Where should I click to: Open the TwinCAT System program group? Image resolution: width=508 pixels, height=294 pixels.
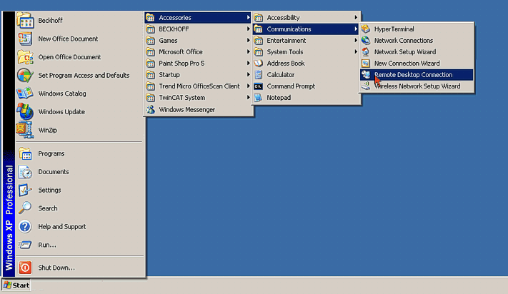198,97
